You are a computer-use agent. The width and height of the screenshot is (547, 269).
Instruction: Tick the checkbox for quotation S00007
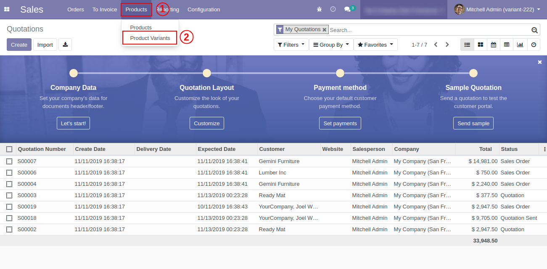pyautogui.click(x=9, y=161)
